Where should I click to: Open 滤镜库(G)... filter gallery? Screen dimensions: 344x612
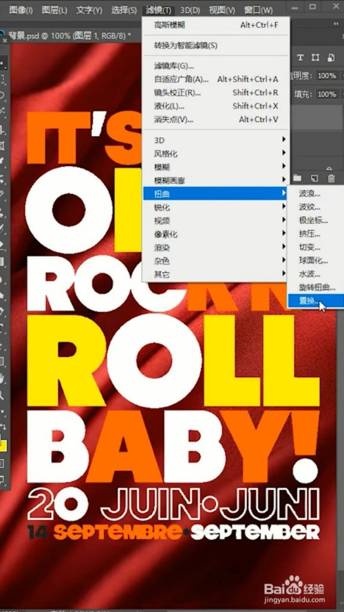click(x=216, y=66)
